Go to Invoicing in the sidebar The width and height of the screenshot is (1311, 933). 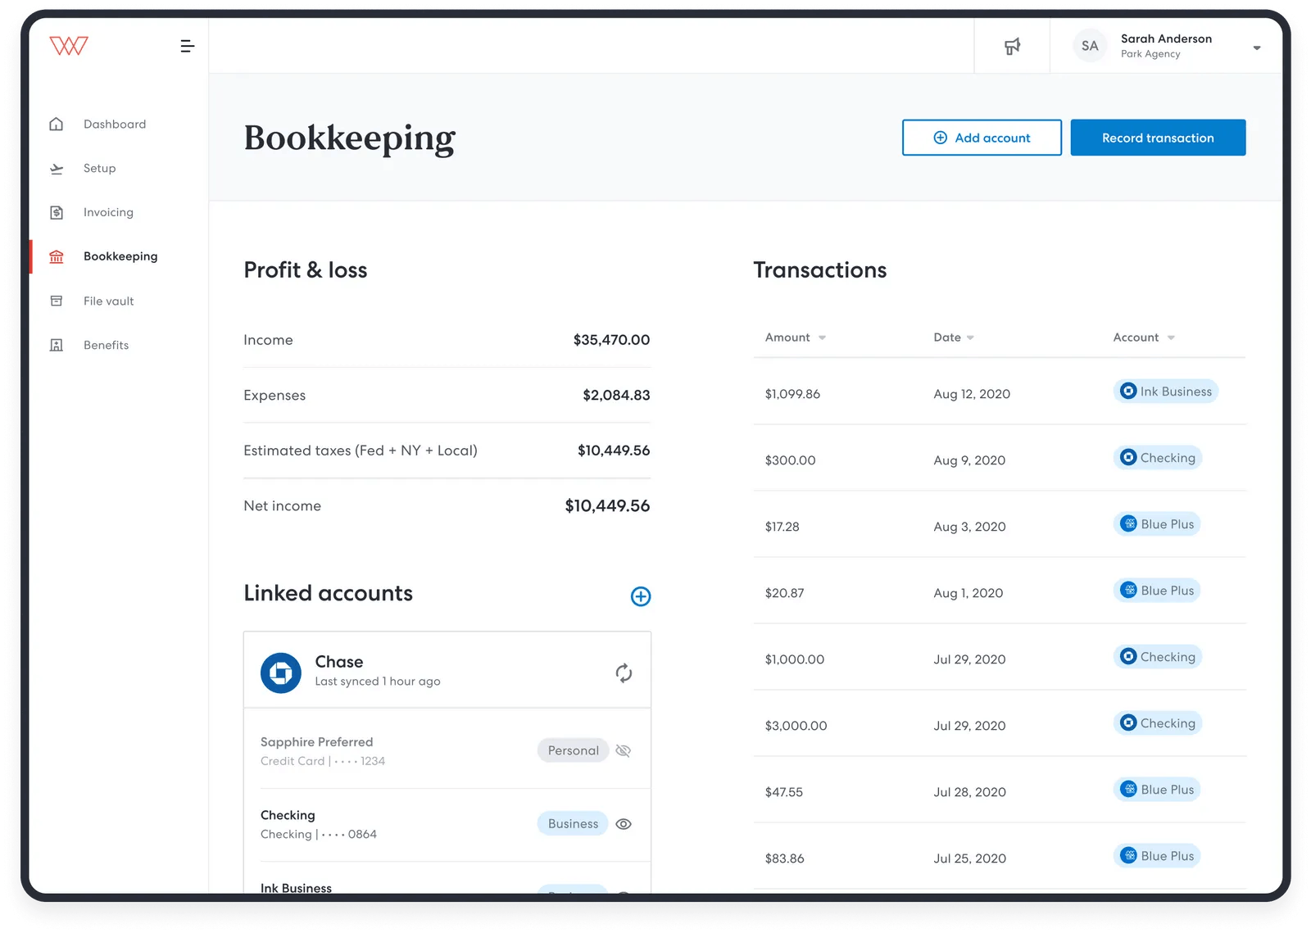[x=108, y=212]
